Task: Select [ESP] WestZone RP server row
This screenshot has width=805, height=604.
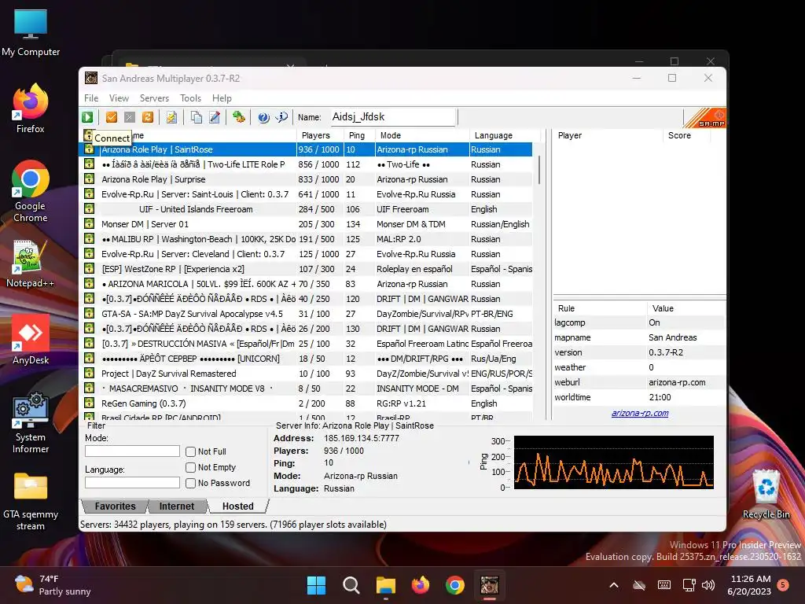Action: point(307,269)
